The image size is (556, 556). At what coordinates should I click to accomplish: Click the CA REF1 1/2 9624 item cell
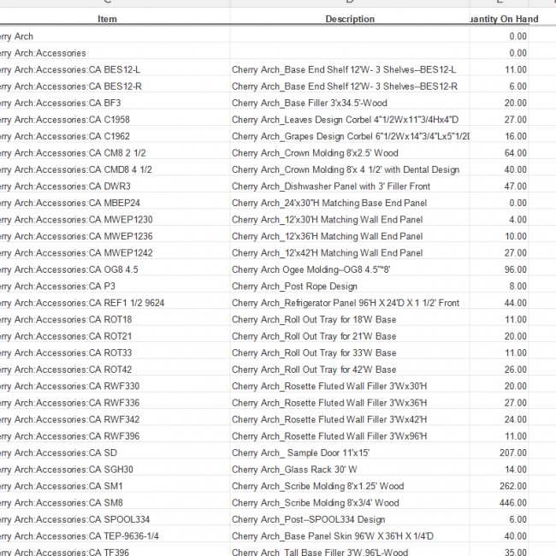click(115, 303)
